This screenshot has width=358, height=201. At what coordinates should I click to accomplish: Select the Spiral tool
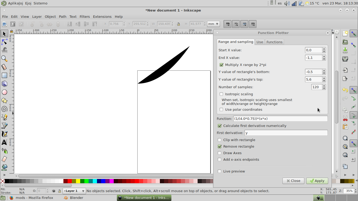[x=4, y=109]
